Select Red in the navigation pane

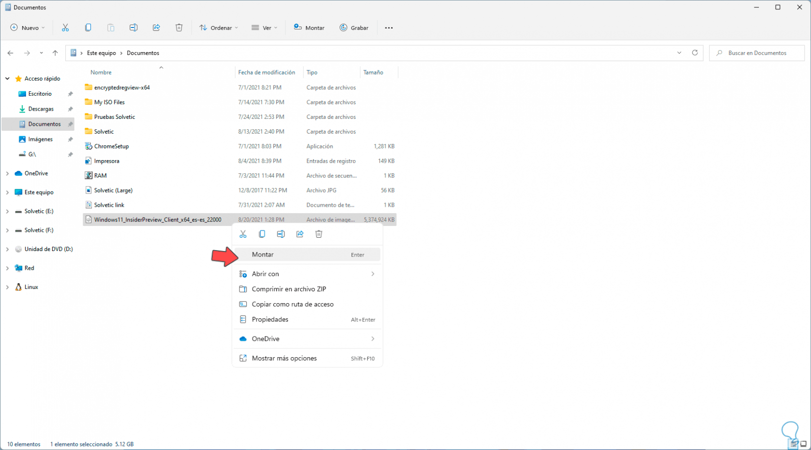pyautogui.click(x=29, y=268)
